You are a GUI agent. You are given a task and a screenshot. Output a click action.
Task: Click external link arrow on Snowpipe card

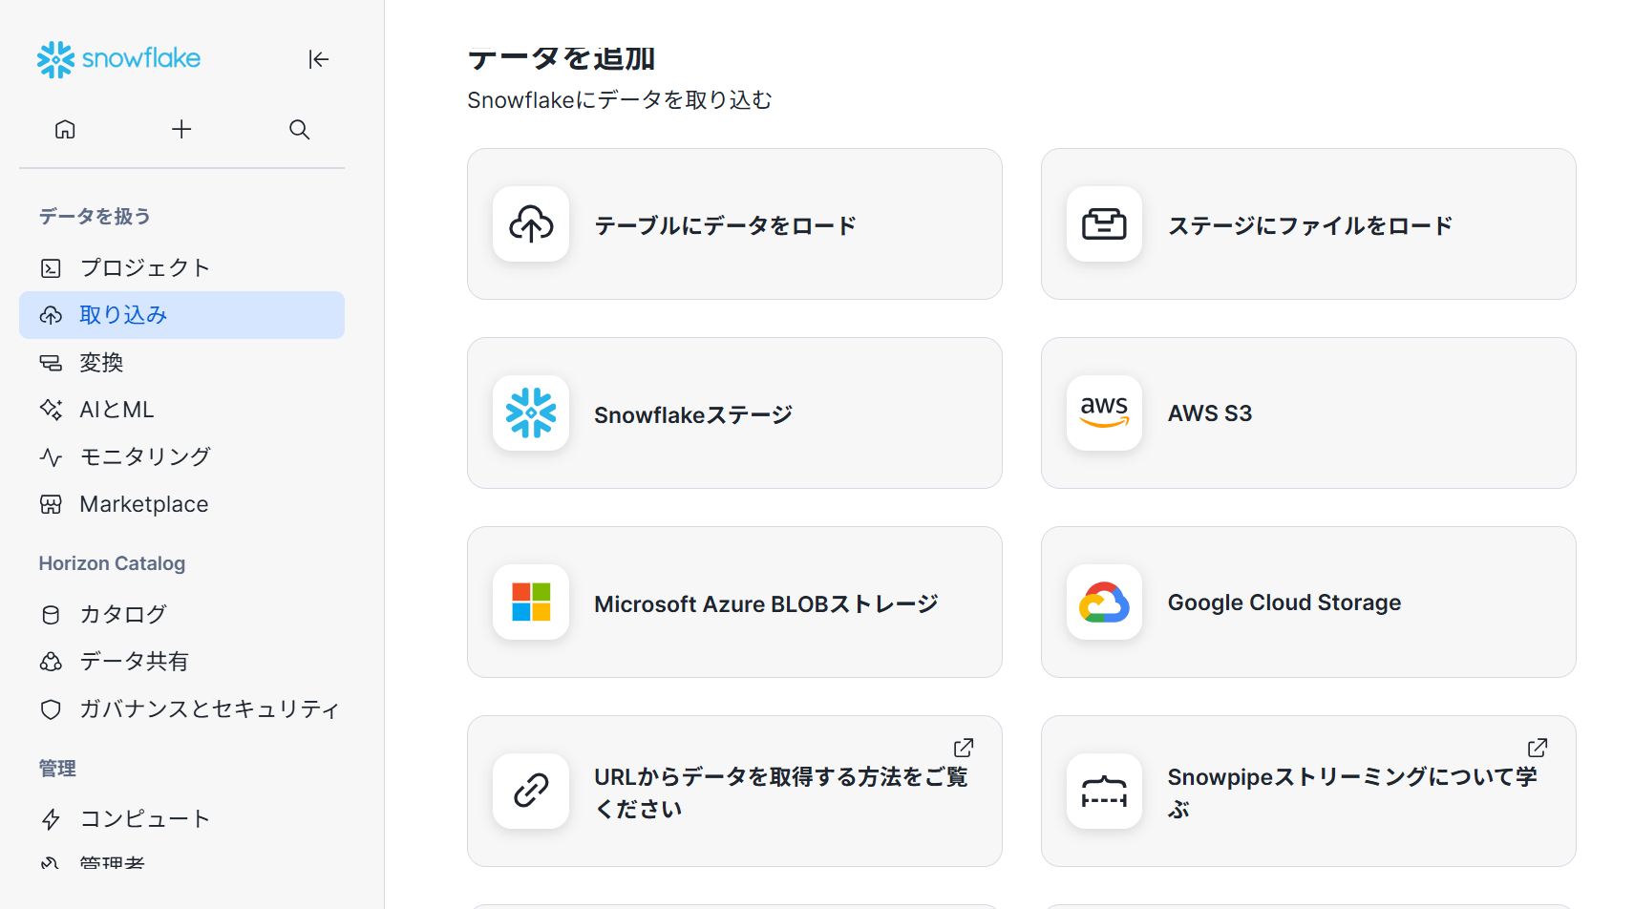pyautogui.click(x=1538, y=748)
